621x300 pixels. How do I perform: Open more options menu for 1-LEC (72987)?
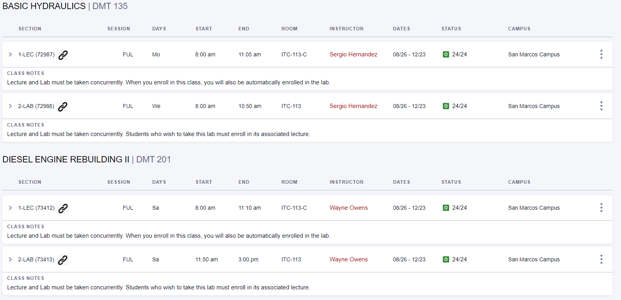pos(601,54)
